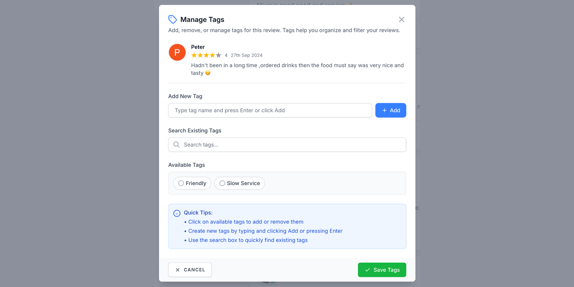Click the magnifier icon in the tag search
Screen dimensions: 574x287
[177, 145]
